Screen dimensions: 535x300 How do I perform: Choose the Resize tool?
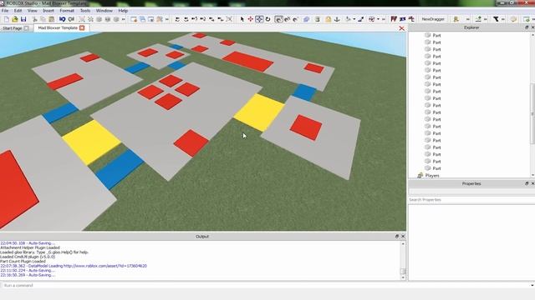pos(259,19)
